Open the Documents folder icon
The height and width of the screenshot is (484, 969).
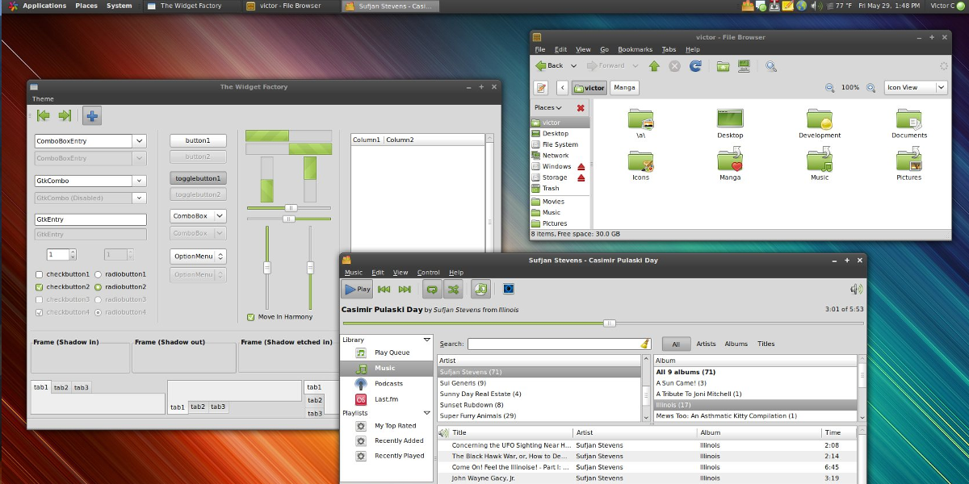(x=909, y=119)
